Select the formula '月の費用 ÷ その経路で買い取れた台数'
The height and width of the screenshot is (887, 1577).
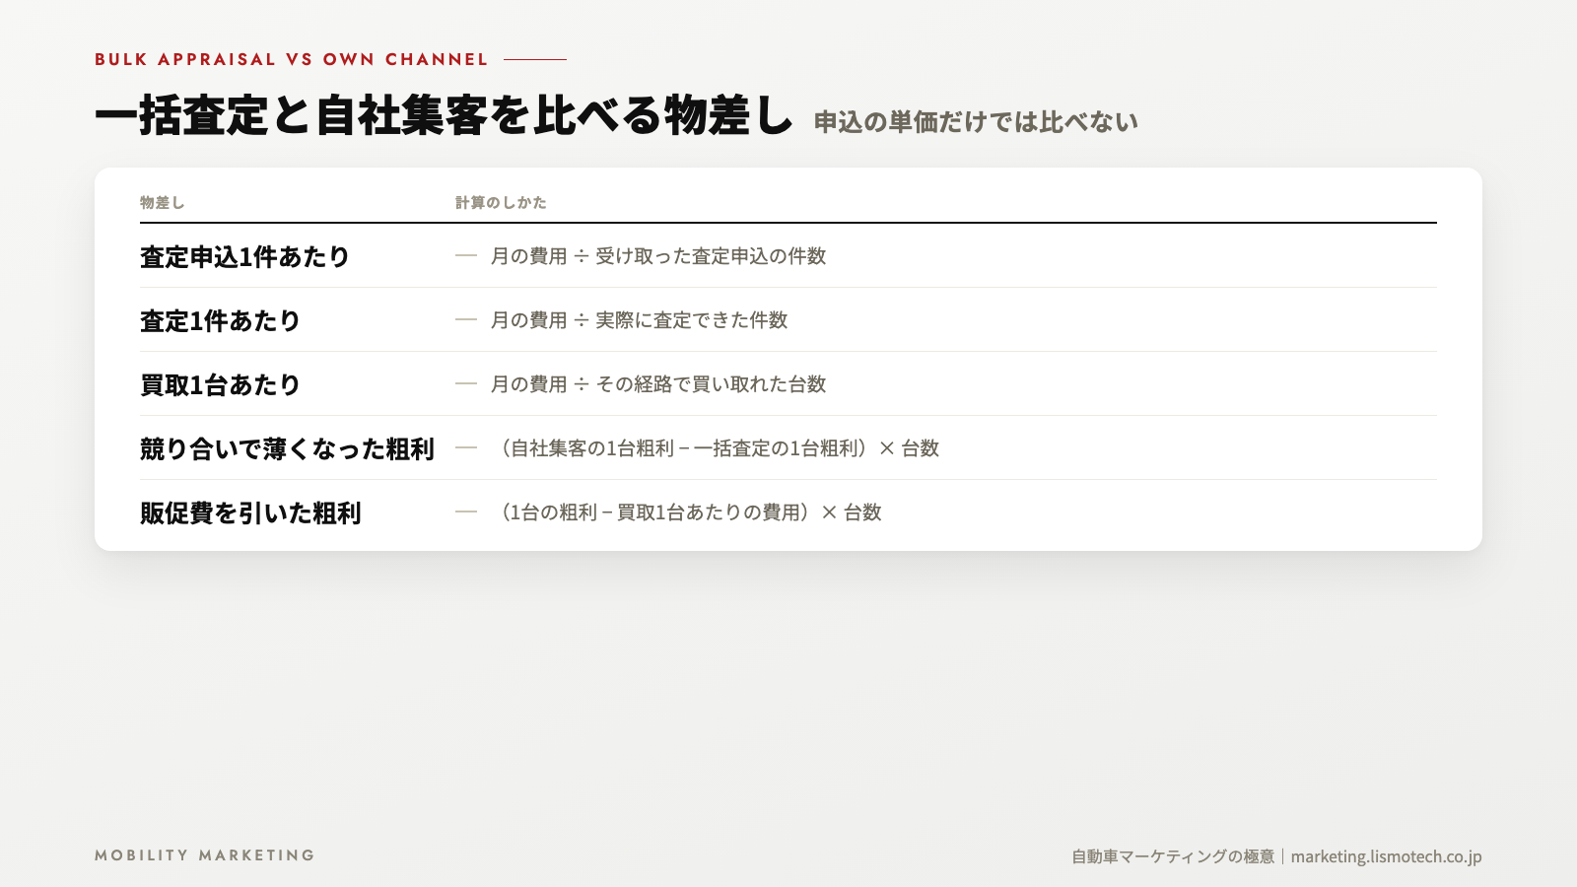(658, 384)
